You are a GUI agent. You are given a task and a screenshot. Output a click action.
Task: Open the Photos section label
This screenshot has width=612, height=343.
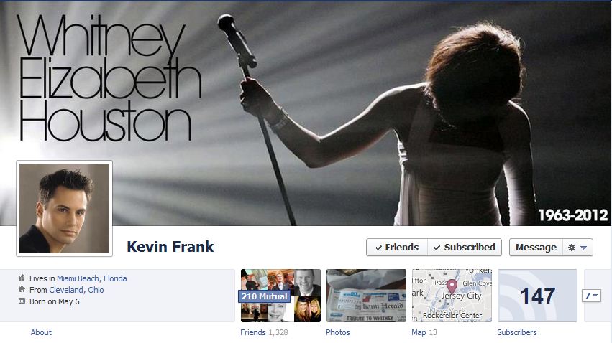(338, 332)
